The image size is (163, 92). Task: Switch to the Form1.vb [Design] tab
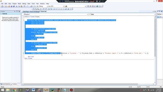tap(35, 11)
